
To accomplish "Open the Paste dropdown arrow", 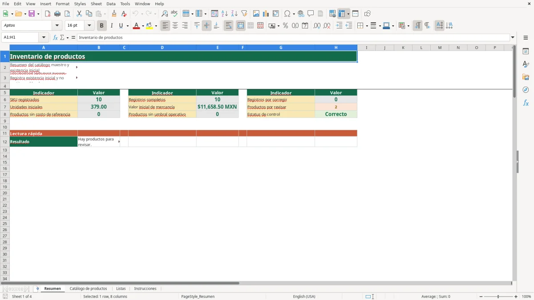I will [105, 14].
